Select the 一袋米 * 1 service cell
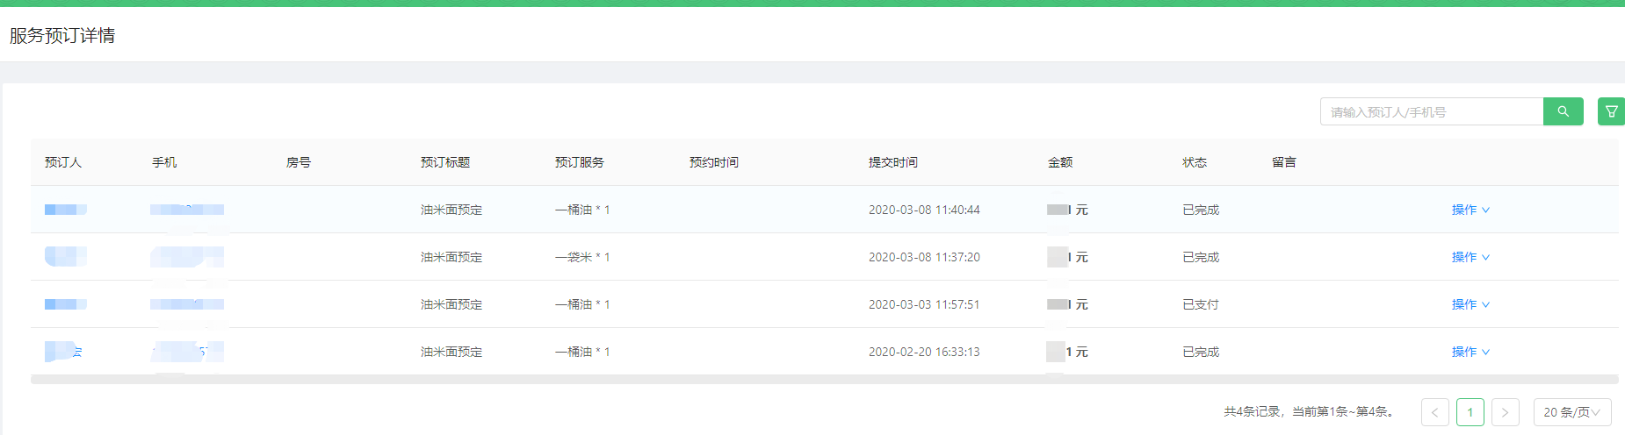 coord(581,257)
